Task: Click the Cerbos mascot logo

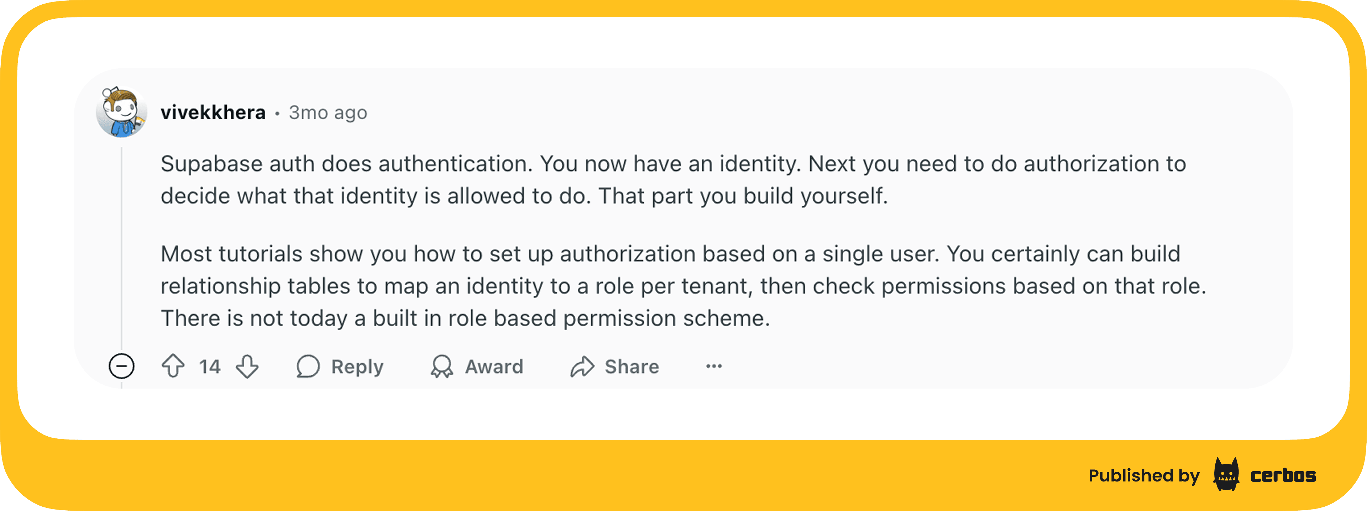Action: point(1226,474)
